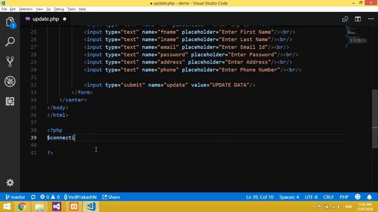Click "Enter First Name" placeholder text
Screen dimensions: 378x212
point(246,32)
